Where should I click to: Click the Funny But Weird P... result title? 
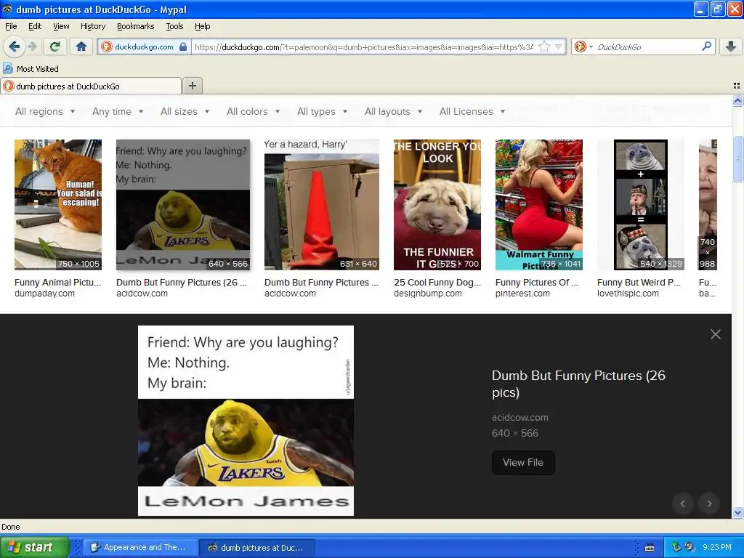(x=639, y=283)
